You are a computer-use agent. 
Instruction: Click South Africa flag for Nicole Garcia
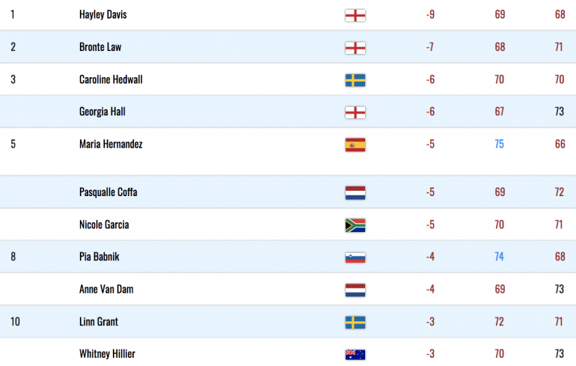tap(355, 225)
